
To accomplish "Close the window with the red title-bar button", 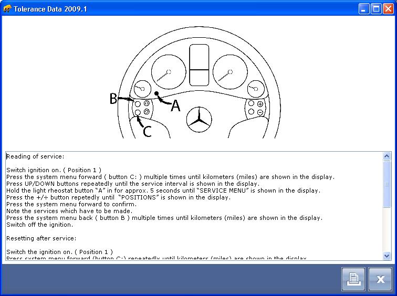I will point(388,9).
